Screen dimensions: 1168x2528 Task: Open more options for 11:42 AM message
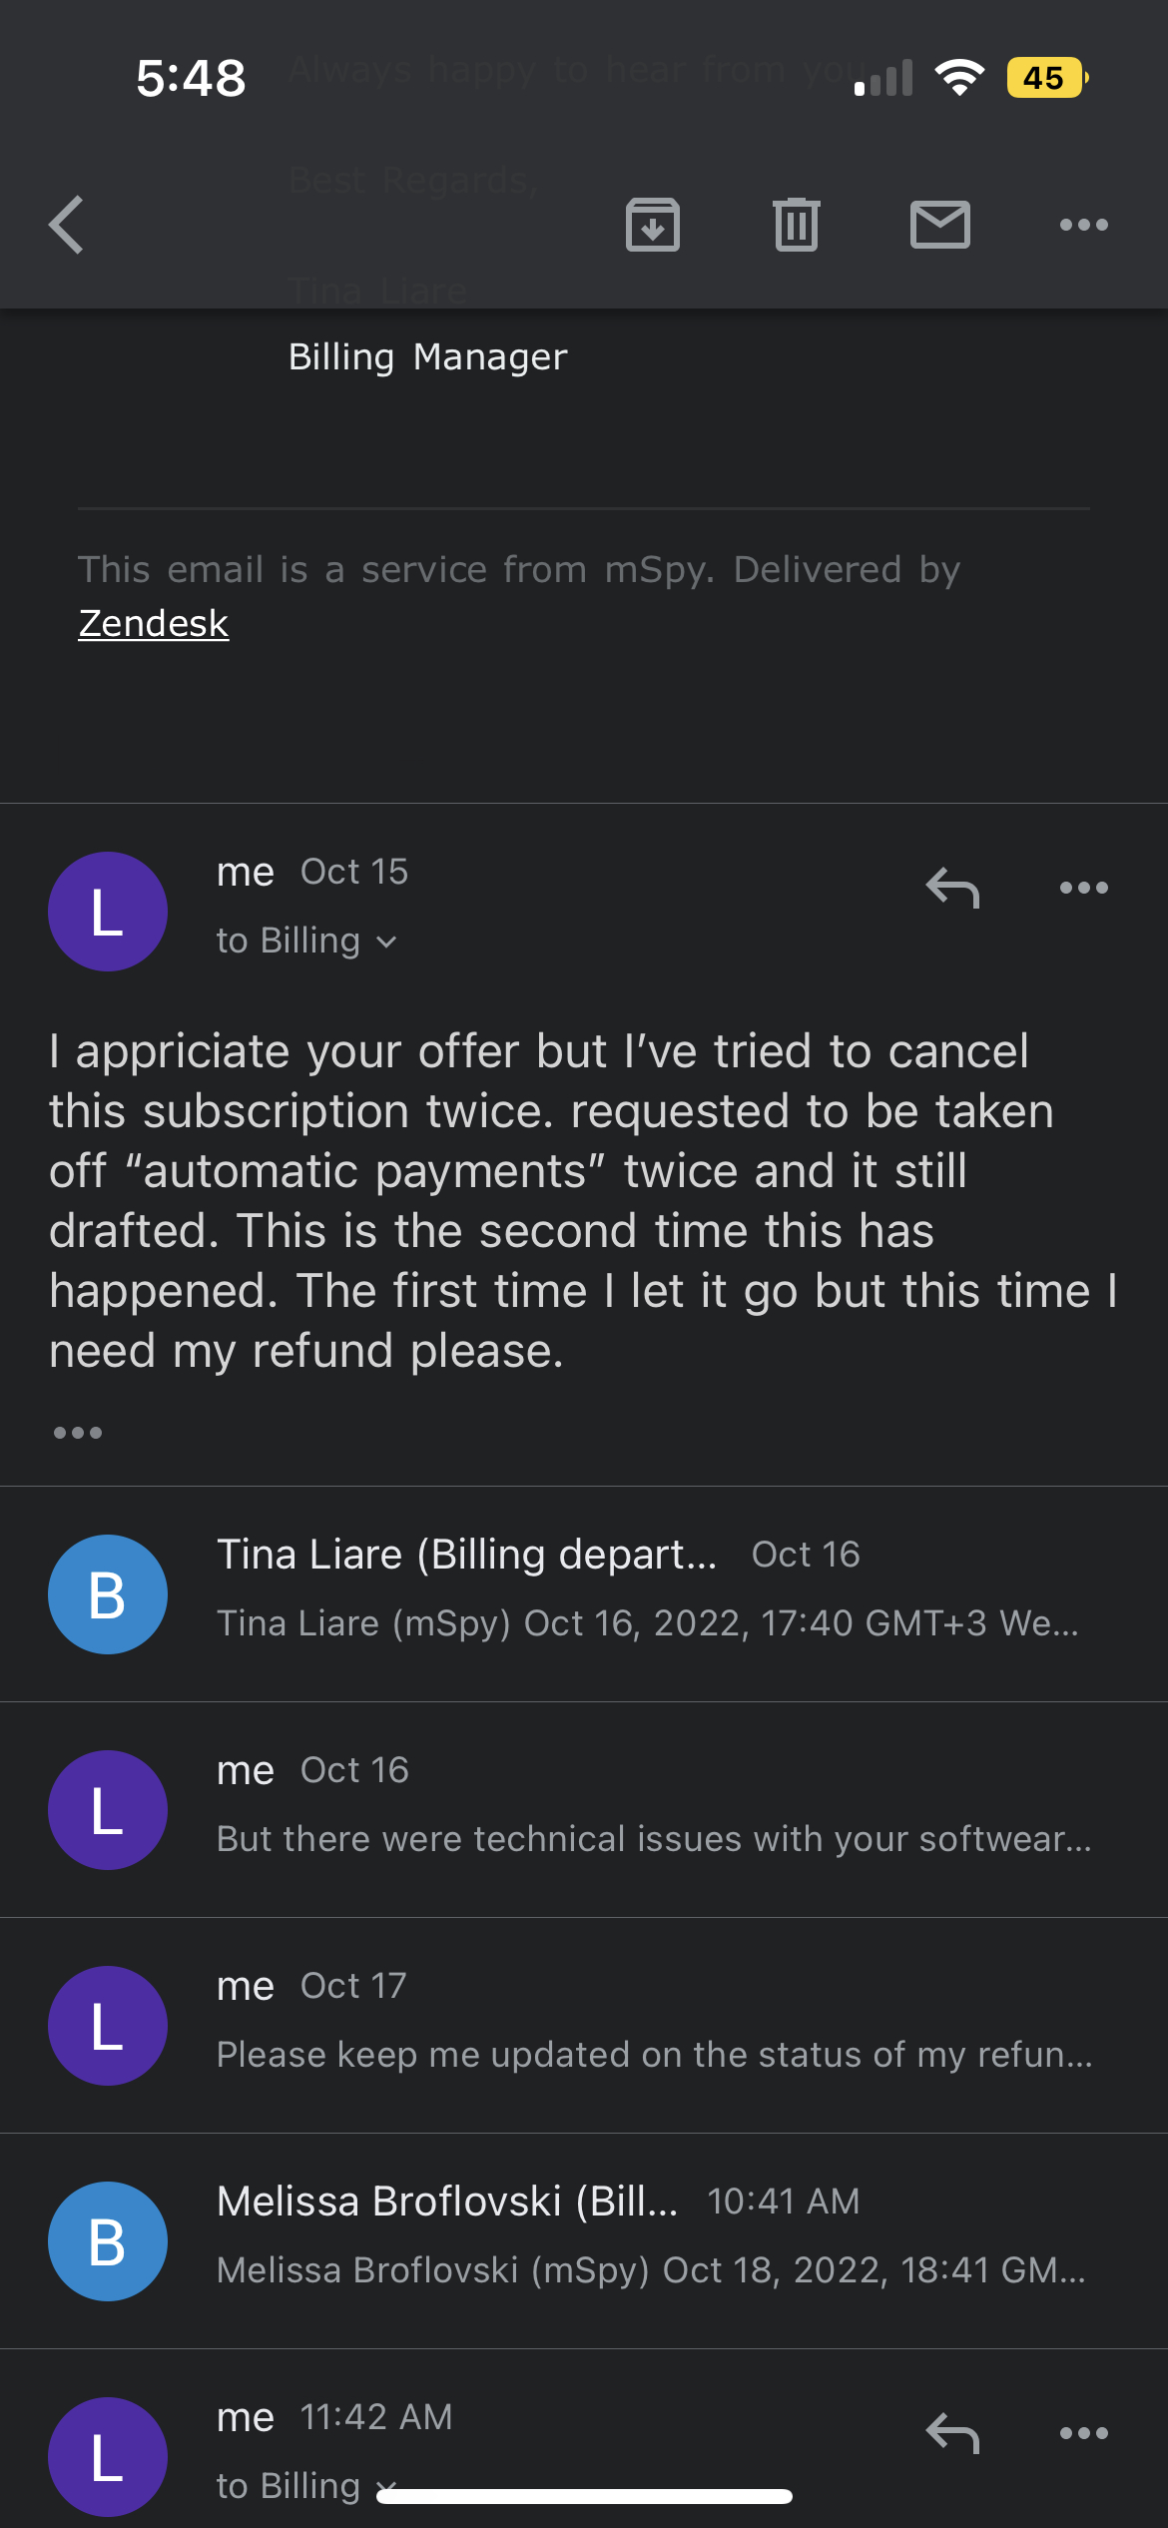point(1084,2433)
